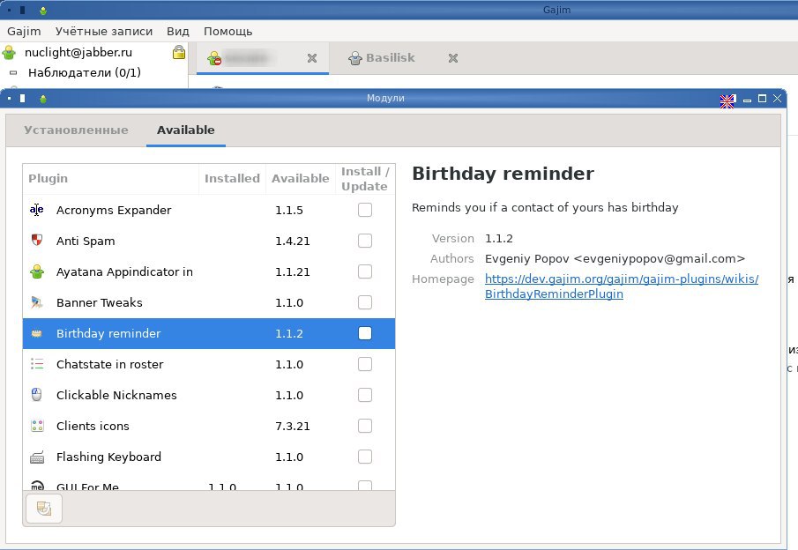Tick the install checkbox for Ayatana Appindicator

(x=365, y=271)
